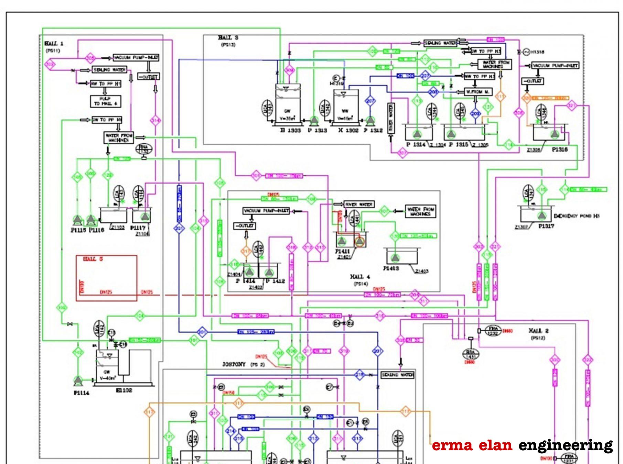
Task: Click the P 1313 pump symbol
Action: click(314, 121)
